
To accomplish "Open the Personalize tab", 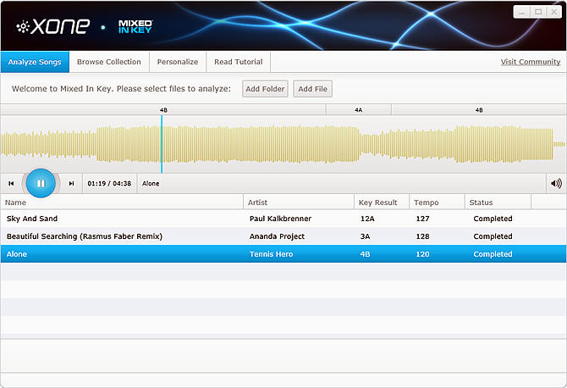I will 178,62.
